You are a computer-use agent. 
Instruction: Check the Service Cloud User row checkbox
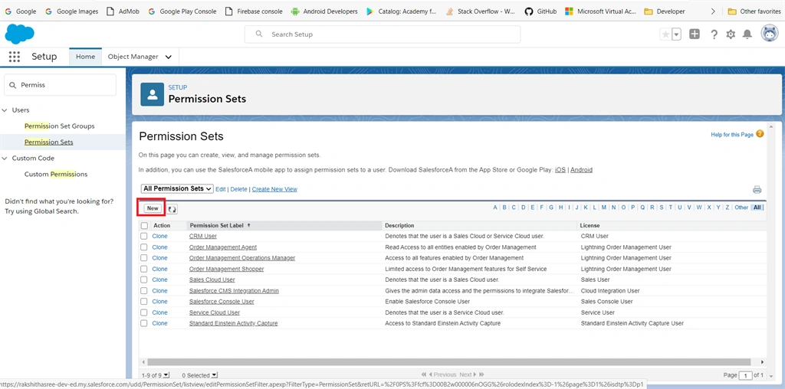coord(144,312)
